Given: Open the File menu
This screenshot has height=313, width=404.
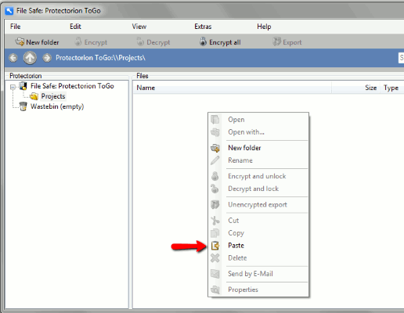Looking at the screenshot, I should click(15, 27).
